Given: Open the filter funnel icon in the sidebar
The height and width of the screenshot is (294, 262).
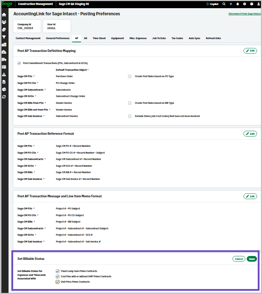Looking at the screenshot, I should 4,37.
